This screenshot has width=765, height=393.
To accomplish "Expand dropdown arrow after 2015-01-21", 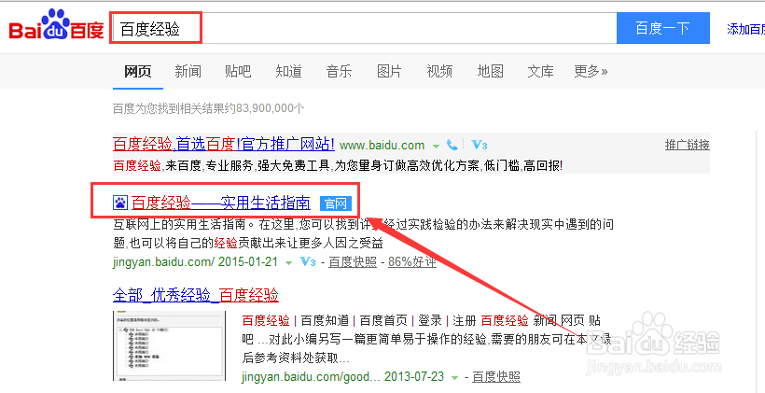I will click(x=288, y=263).
